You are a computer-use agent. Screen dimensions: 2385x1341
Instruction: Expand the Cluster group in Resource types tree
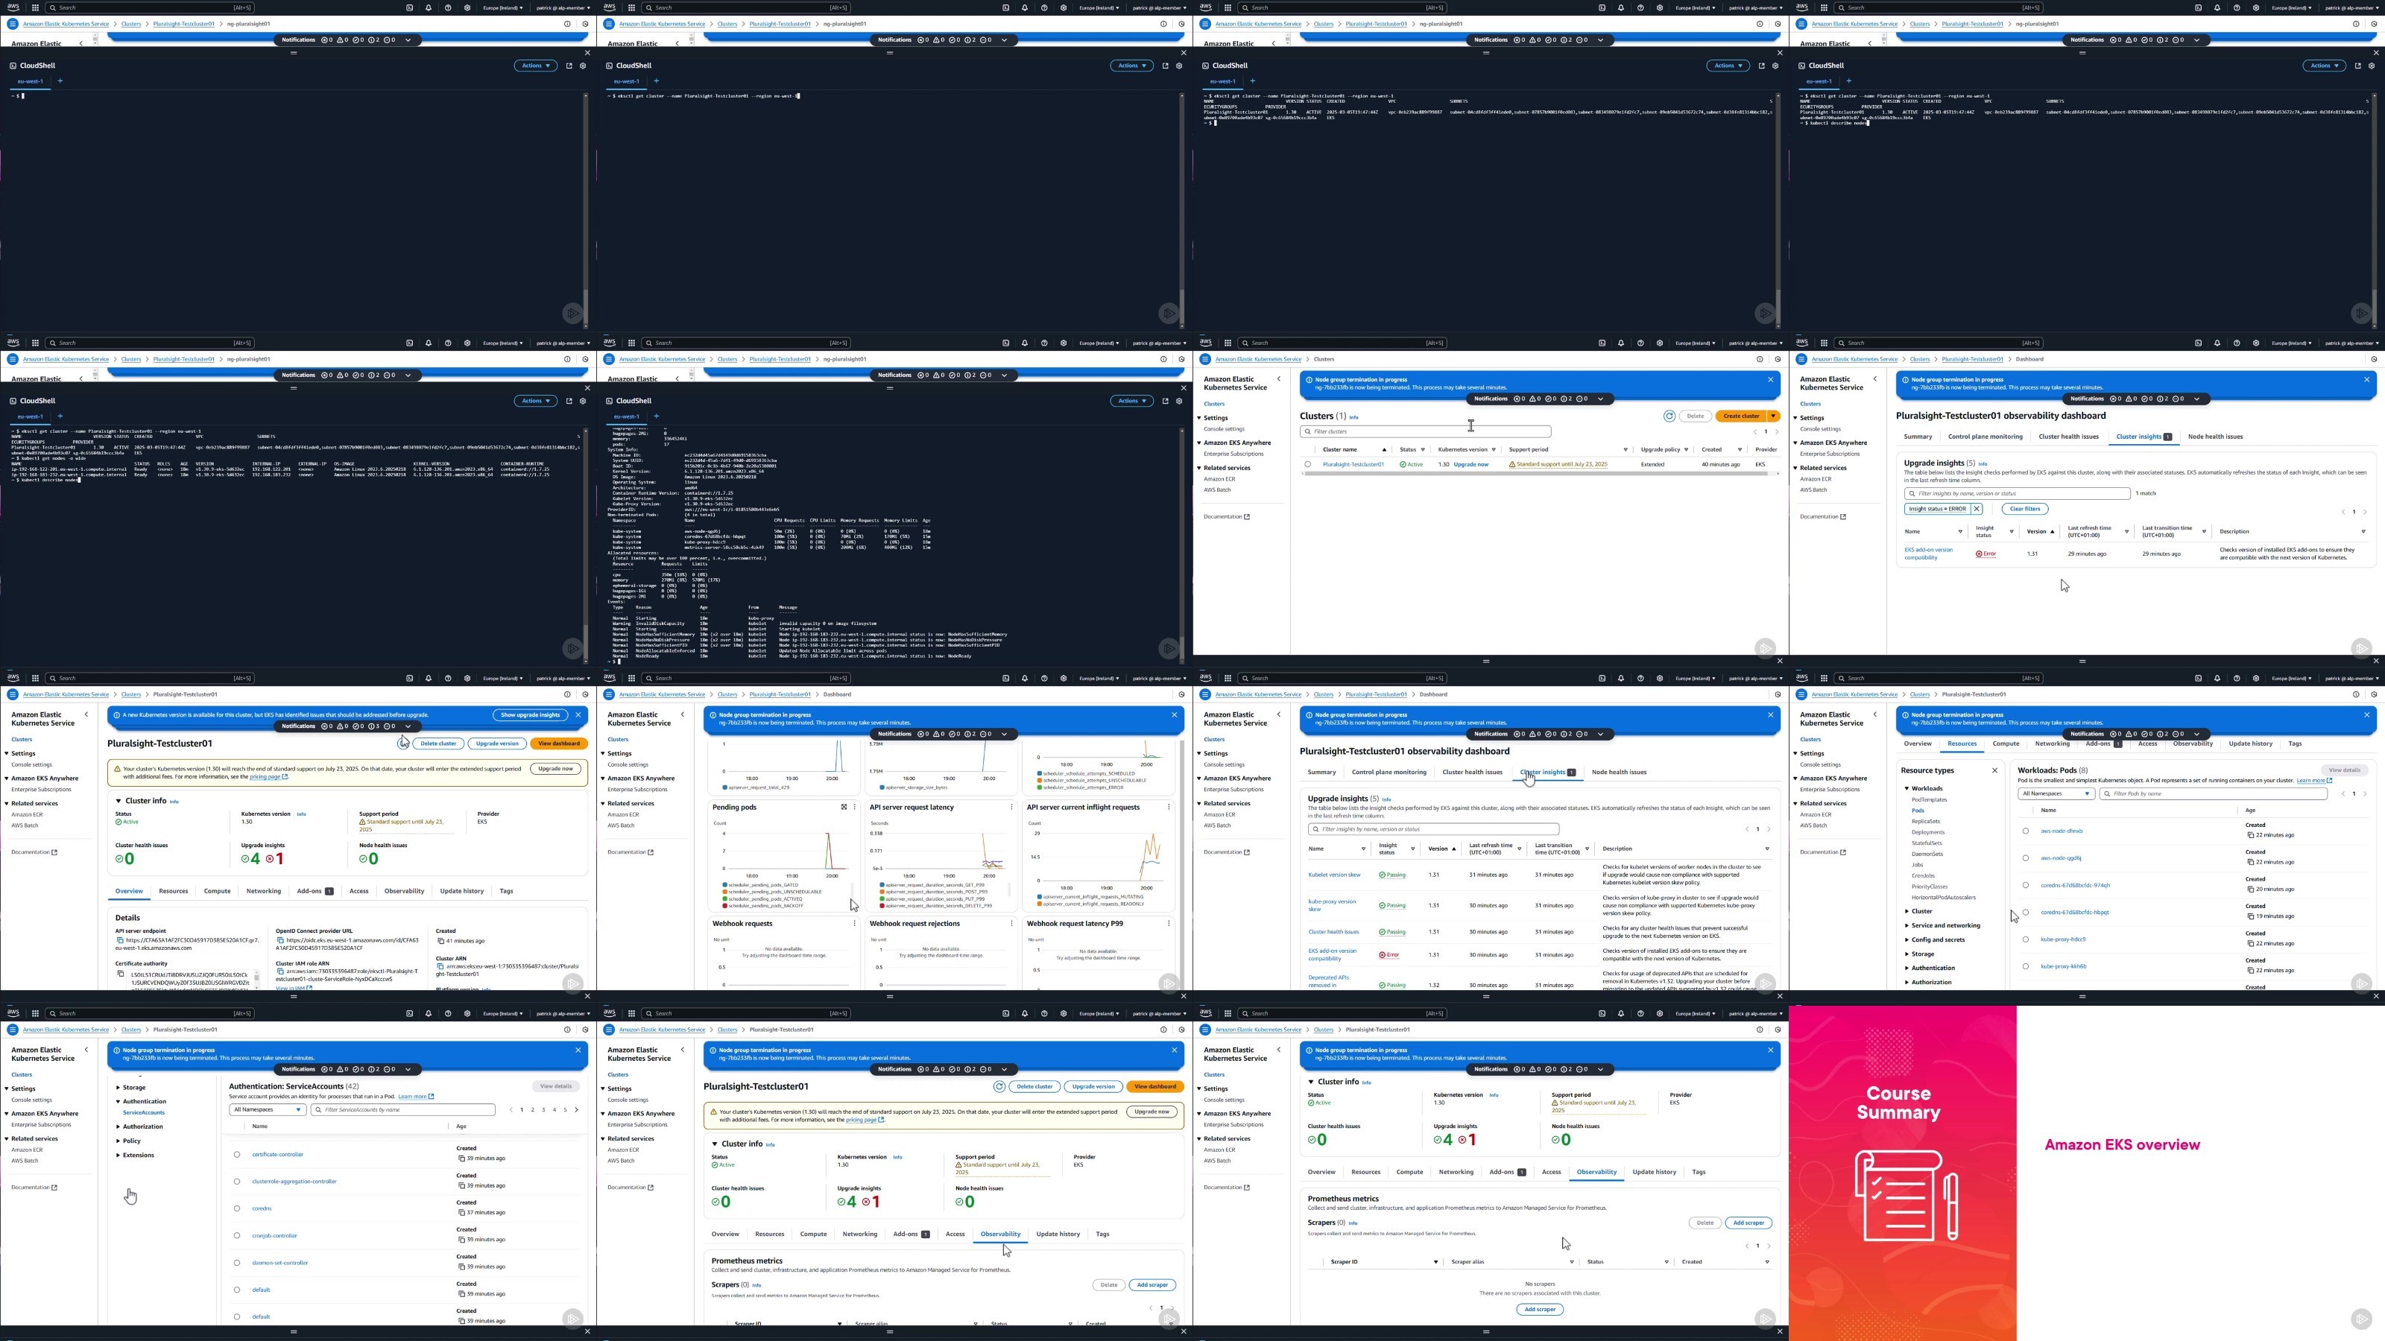click(1907, 912)
